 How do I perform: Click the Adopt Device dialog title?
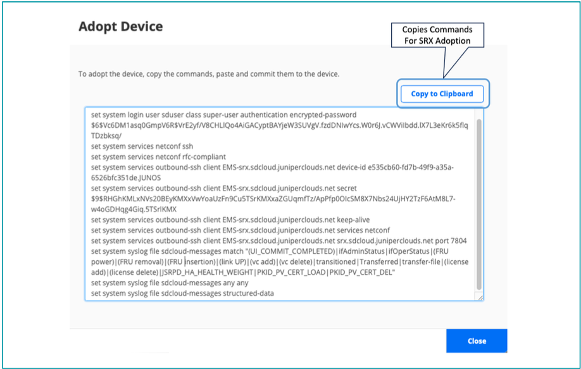point(120,27)
